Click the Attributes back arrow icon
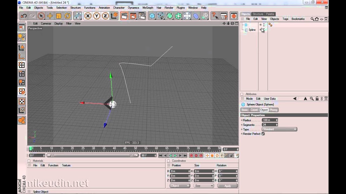This screenshot has width=346, height=194. [x=295, y=99]
